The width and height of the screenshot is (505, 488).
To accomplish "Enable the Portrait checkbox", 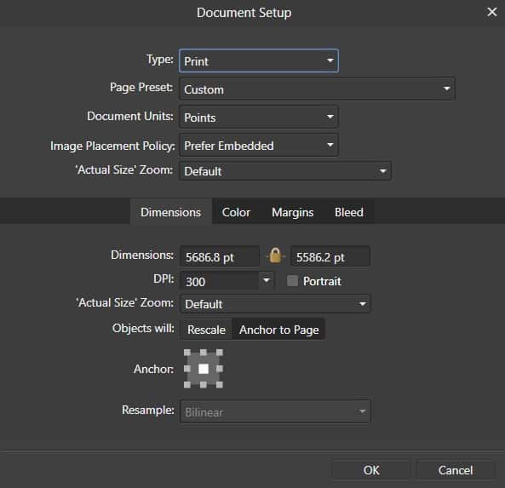I will pos(292,280).
